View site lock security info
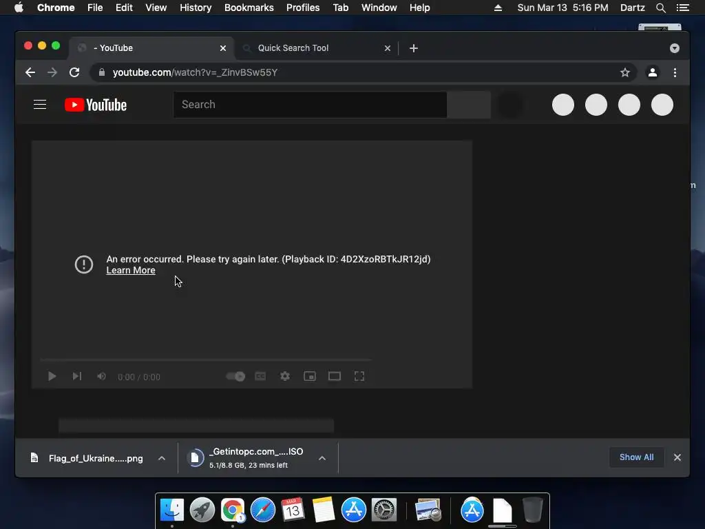Viewport: 705px width, 529px height. [102, 72]
